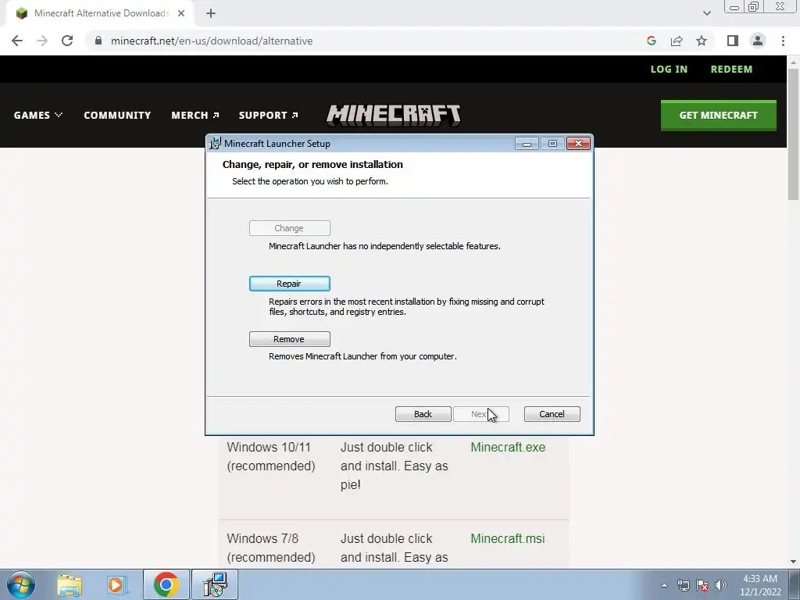
Task: Close the Setup dialog with the red X
Action: (578, 144)
